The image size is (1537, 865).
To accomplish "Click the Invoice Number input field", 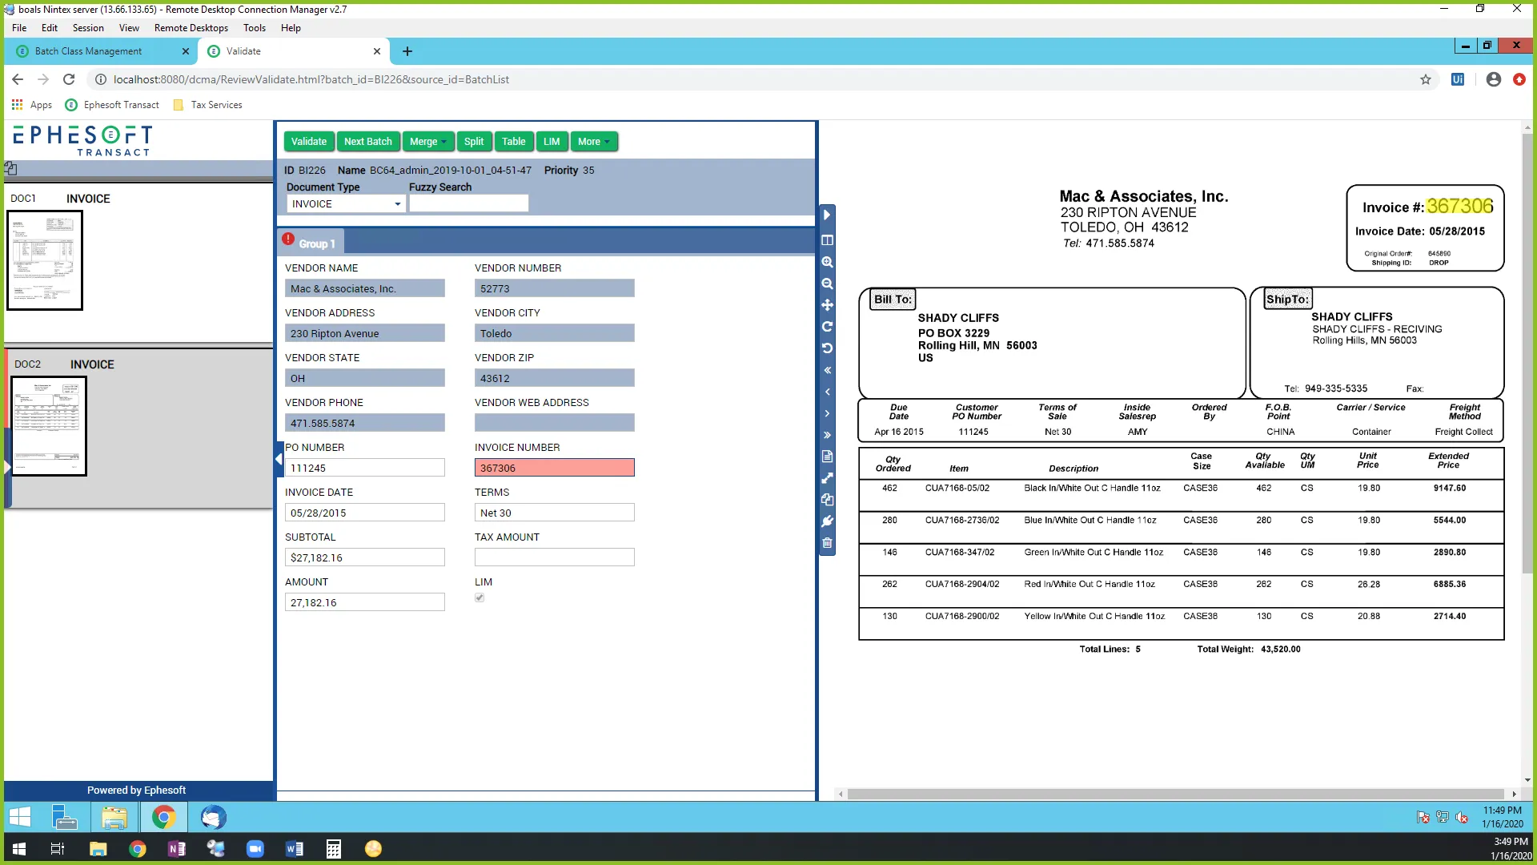I will [x=554, y=468].
